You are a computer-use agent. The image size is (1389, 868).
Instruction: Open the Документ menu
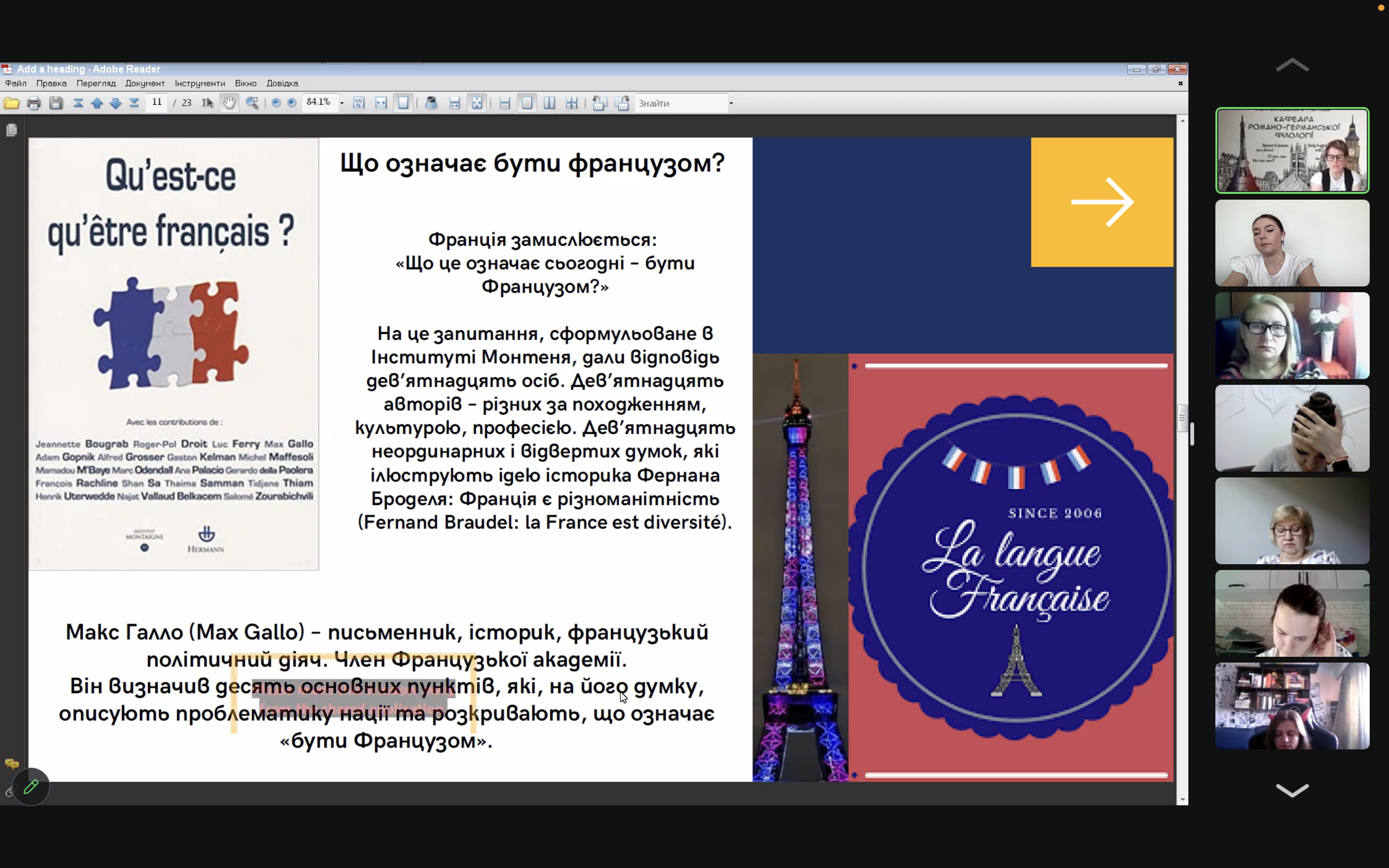coord(145,83)
